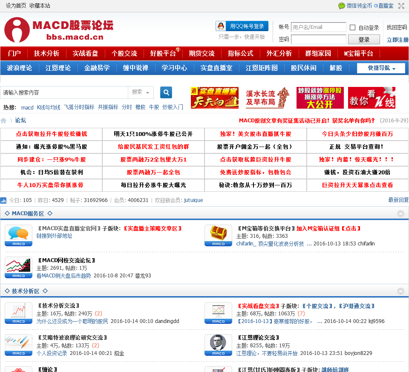Click the QQ penguin login icon
409x372 pixels.
[221, 26]
